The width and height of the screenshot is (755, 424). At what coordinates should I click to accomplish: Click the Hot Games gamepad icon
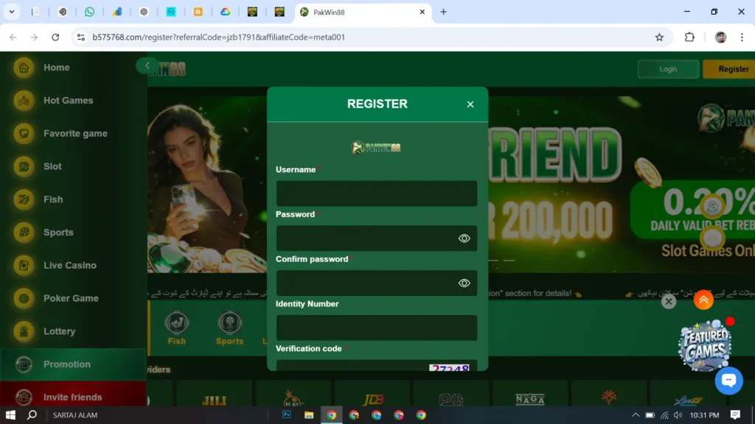(24, 100)
